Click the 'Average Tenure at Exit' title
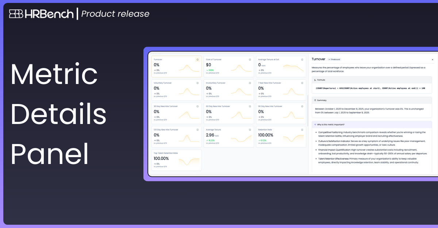438x228 pixels. pyautogui.click(x=269, y=60)
